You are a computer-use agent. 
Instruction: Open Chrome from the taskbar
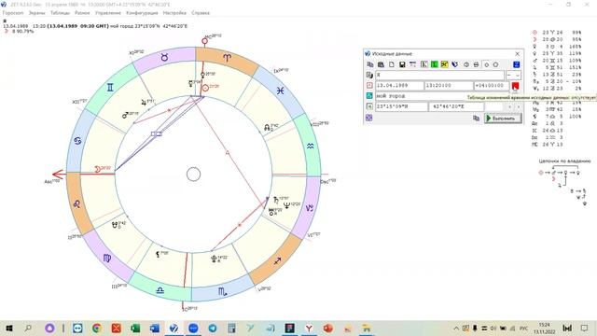coord(97,328)
